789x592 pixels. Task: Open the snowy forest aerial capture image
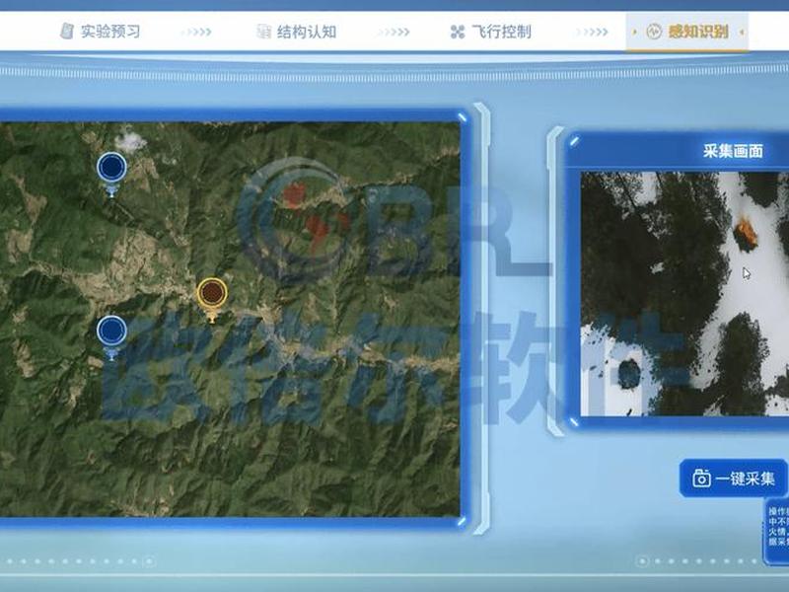[x=684, y=294]
